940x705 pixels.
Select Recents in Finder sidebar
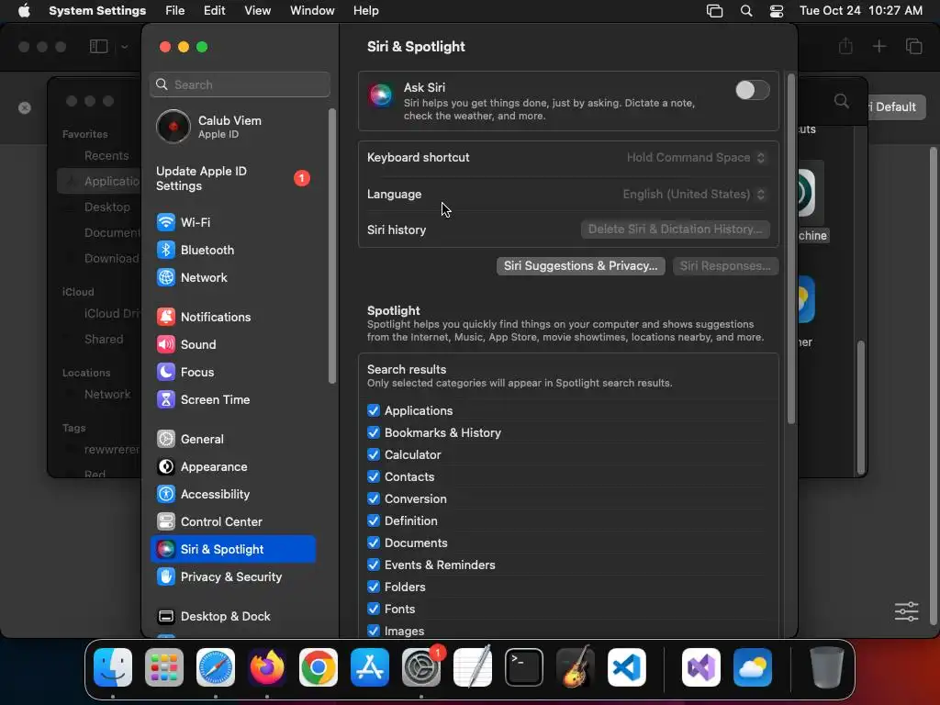tap(106, 156)
